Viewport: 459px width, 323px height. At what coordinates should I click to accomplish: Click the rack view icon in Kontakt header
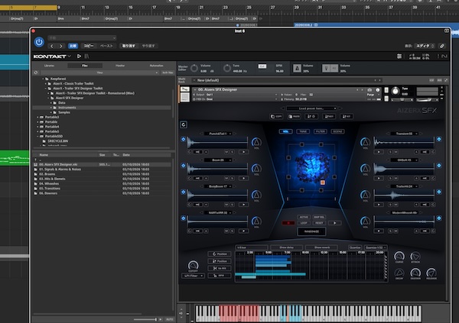(x=399, y=56)
